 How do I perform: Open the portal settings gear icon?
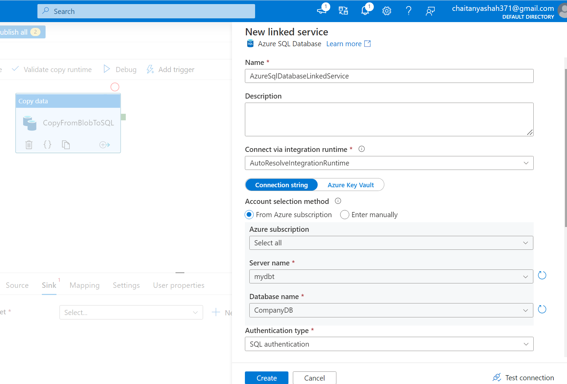coord(387,11)
